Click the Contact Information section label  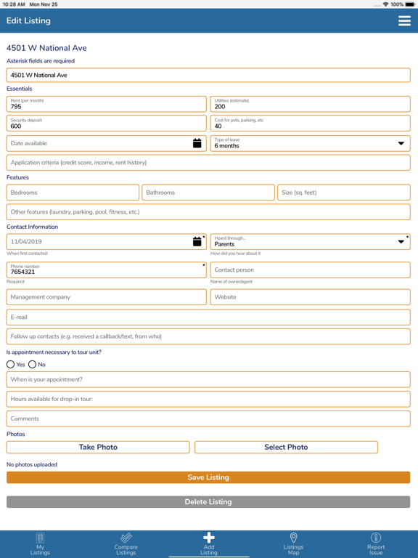click(32, 227)
